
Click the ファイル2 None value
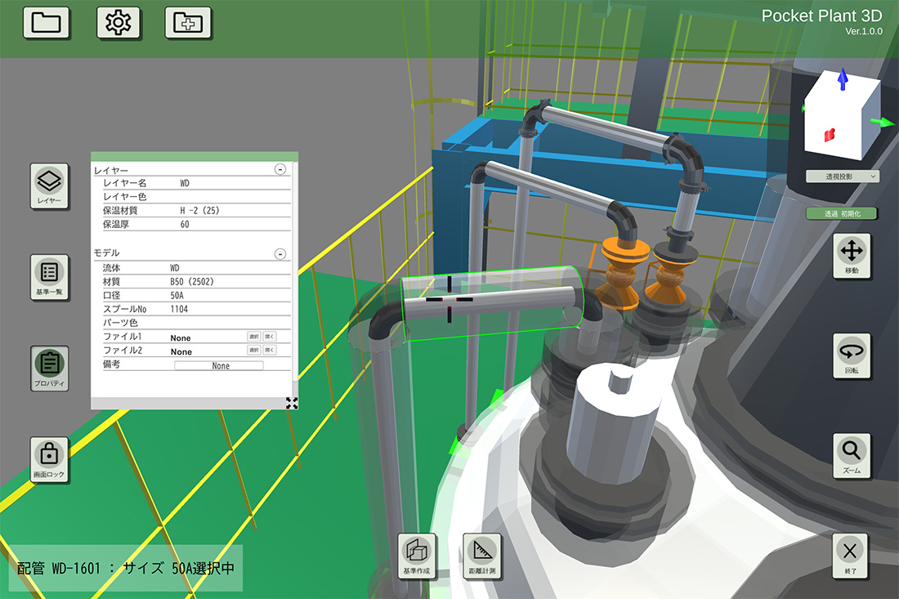[x=181, y=352]
